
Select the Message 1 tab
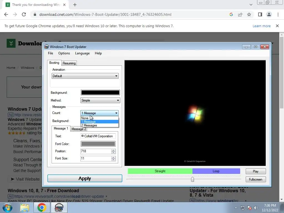pyautogui.click(x=61, y=128)
